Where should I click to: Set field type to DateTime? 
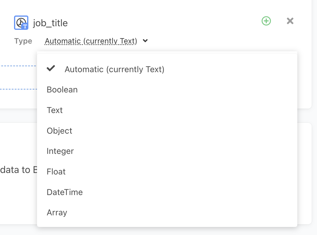(x=64, y=192)
